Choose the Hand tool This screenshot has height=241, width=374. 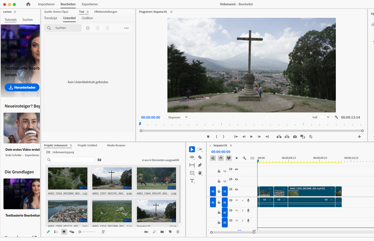click(200, 173)
